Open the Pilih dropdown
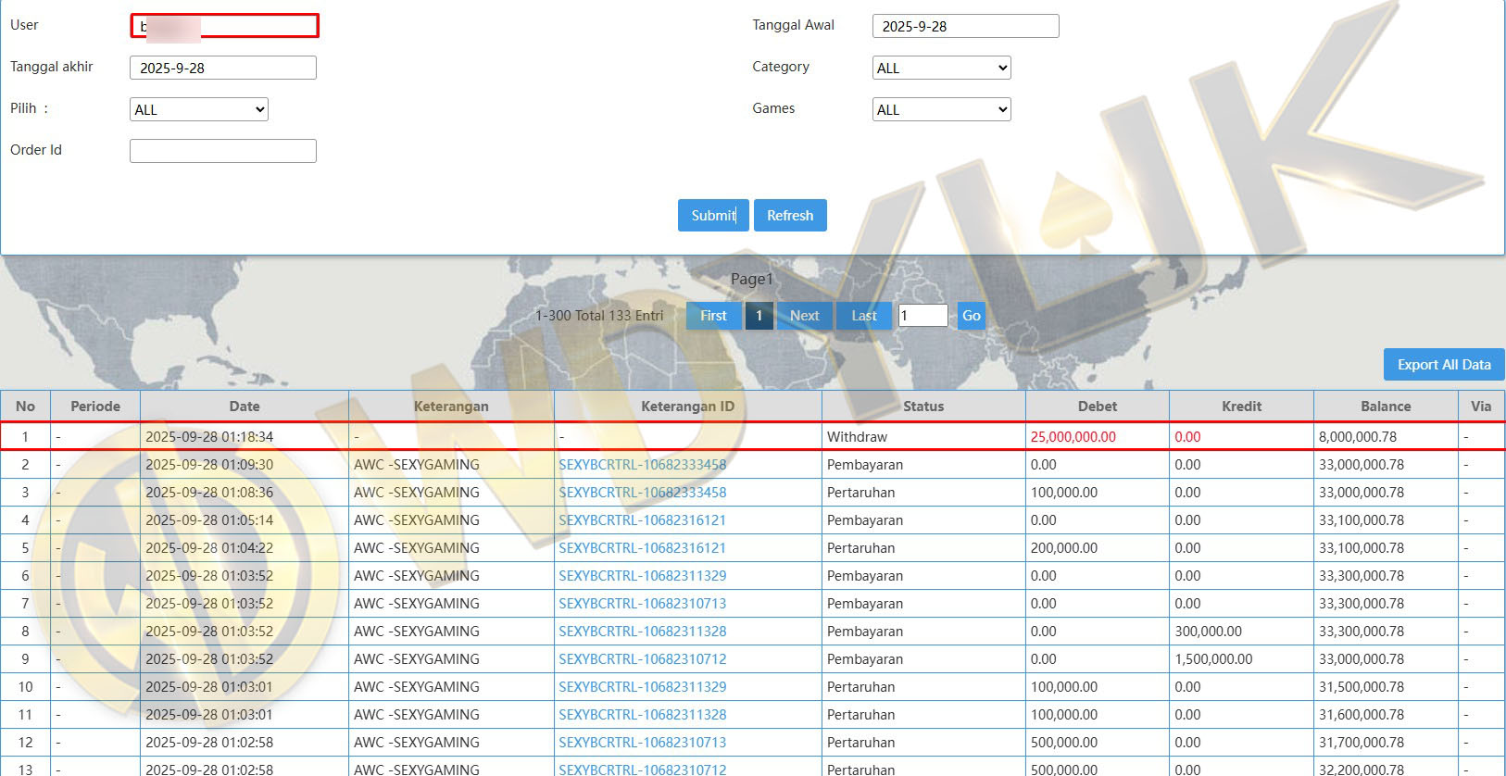This screenshot has width=1506, height=776. coord(198,110)
